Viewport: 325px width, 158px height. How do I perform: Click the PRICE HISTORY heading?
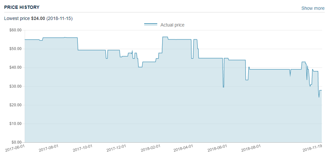(22, 7)
